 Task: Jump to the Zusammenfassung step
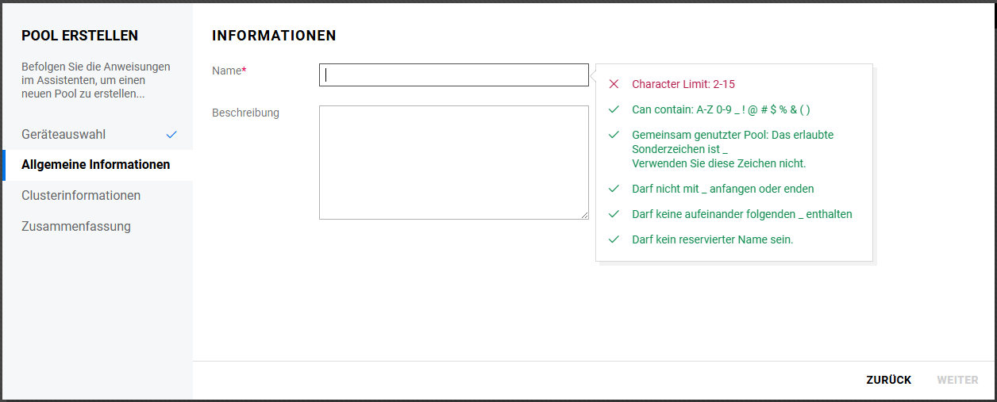(x=76, y=226)
